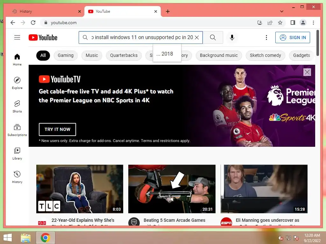Image resolution: width=326 pixels, height=244 pixels.
Task: Close the History browser tab
Action: [x=79, y=11]
